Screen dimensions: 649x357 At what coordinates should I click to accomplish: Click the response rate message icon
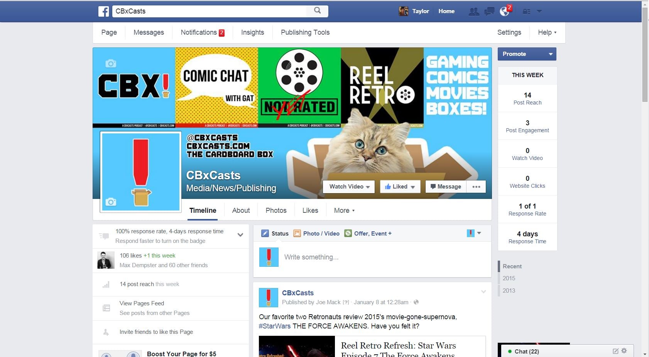click(104, 236)
